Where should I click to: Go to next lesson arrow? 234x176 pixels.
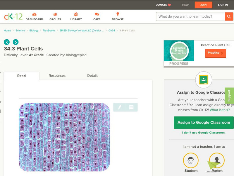coord(16,42)
